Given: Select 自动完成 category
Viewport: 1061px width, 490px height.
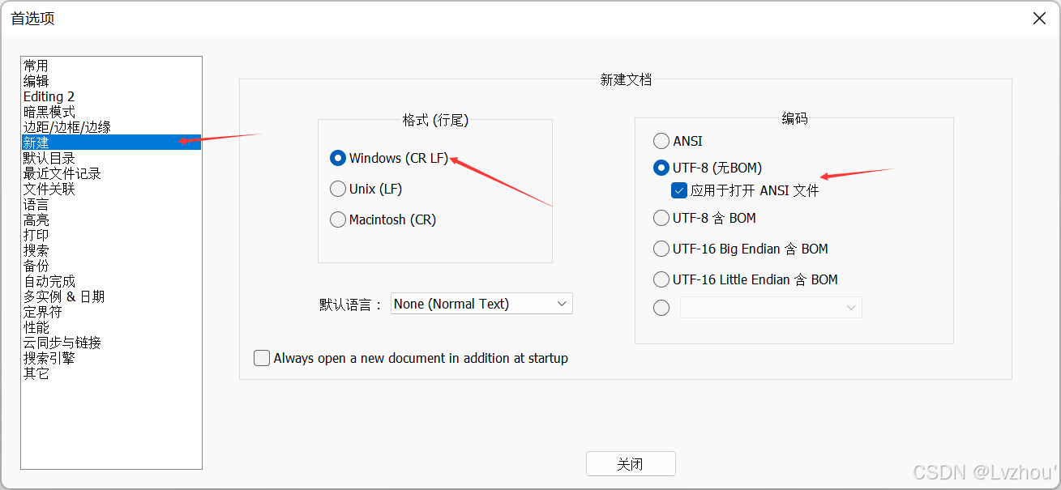Looking at the screenshot, I should [111, 281].
